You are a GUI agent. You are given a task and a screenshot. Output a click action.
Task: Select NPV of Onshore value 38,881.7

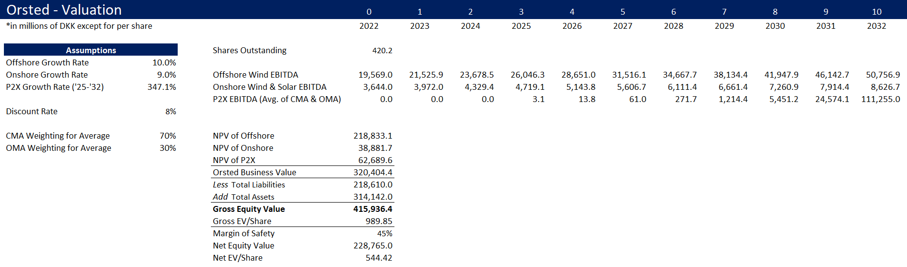coord(375,148)
